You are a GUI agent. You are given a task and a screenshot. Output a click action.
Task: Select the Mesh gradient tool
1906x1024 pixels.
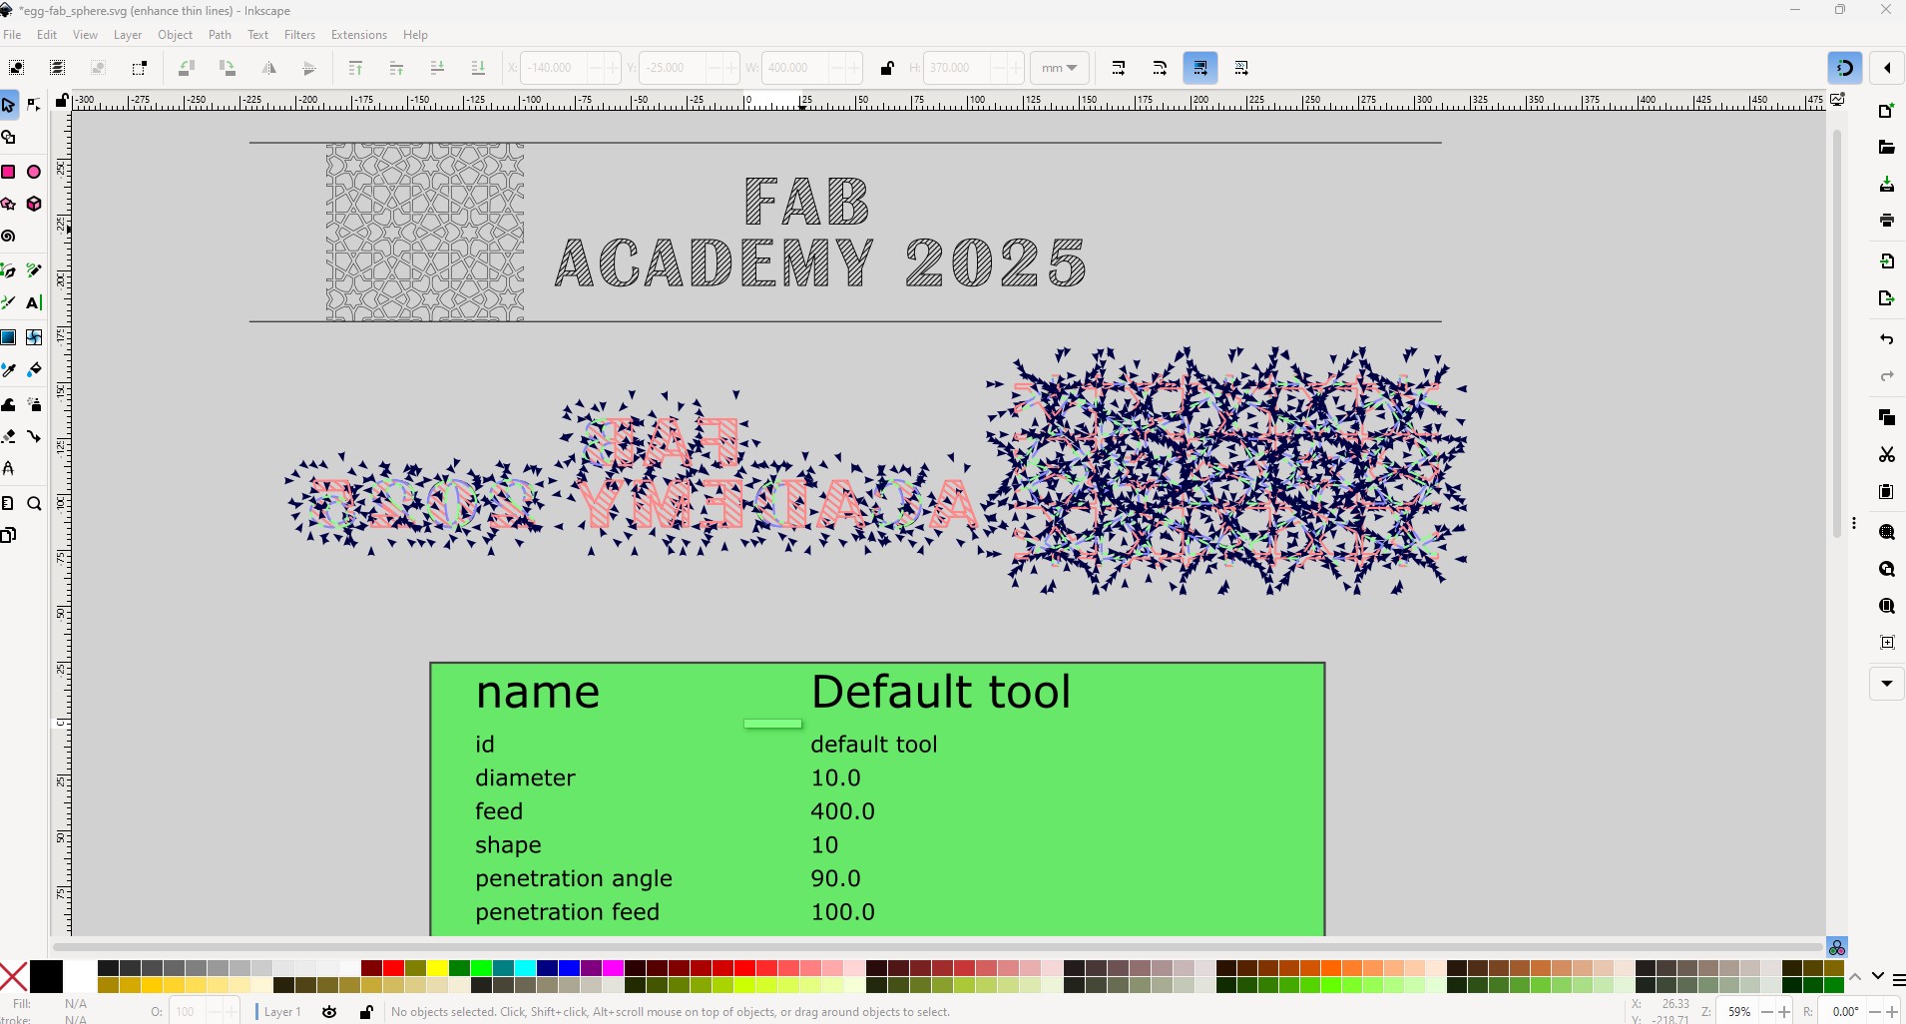click(x=34, y=336)
